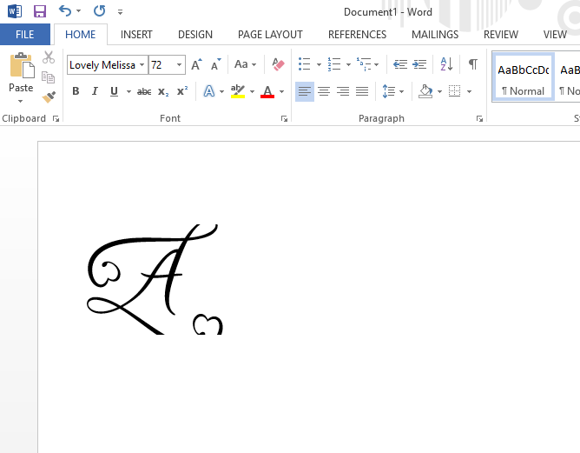The image size is (580, 453).
Task: Click the Paste clipboard icon
Action: coord(22,65)
